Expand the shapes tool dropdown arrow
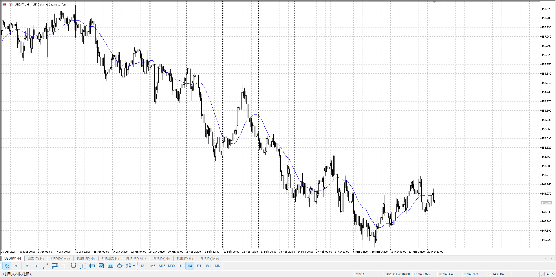Viewport: 556px width, 277px height. (x=134, y=266)
